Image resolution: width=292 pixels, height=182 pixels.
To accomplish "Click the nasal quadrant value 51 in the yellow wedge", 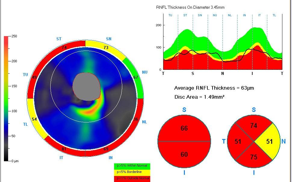I will click(269, 142).
